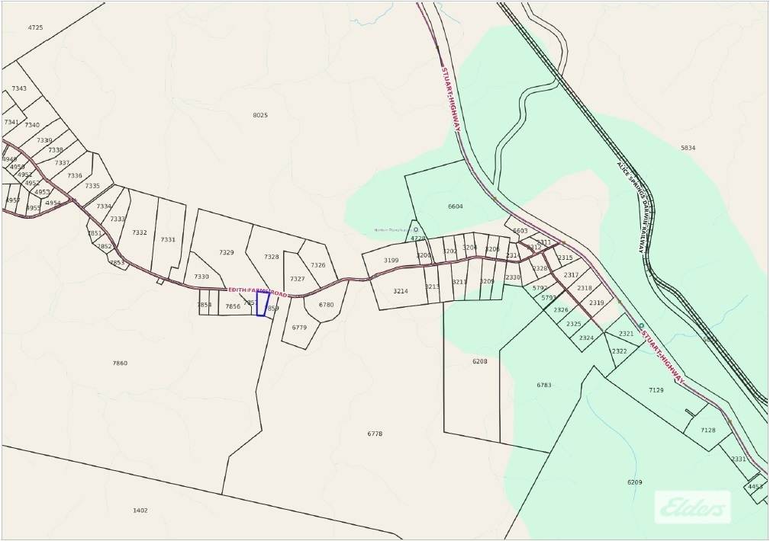Select parcel number 7337
The width and height of the screenshot is (770, 541).
point(62,163)
